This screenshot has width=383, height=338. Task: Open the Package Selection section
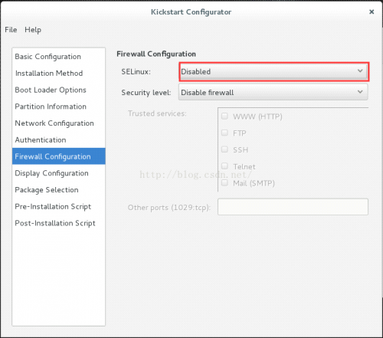point(58,189)
